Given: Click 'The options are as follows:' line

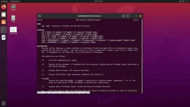Looking at the screenshot, I should coord(53,56).
